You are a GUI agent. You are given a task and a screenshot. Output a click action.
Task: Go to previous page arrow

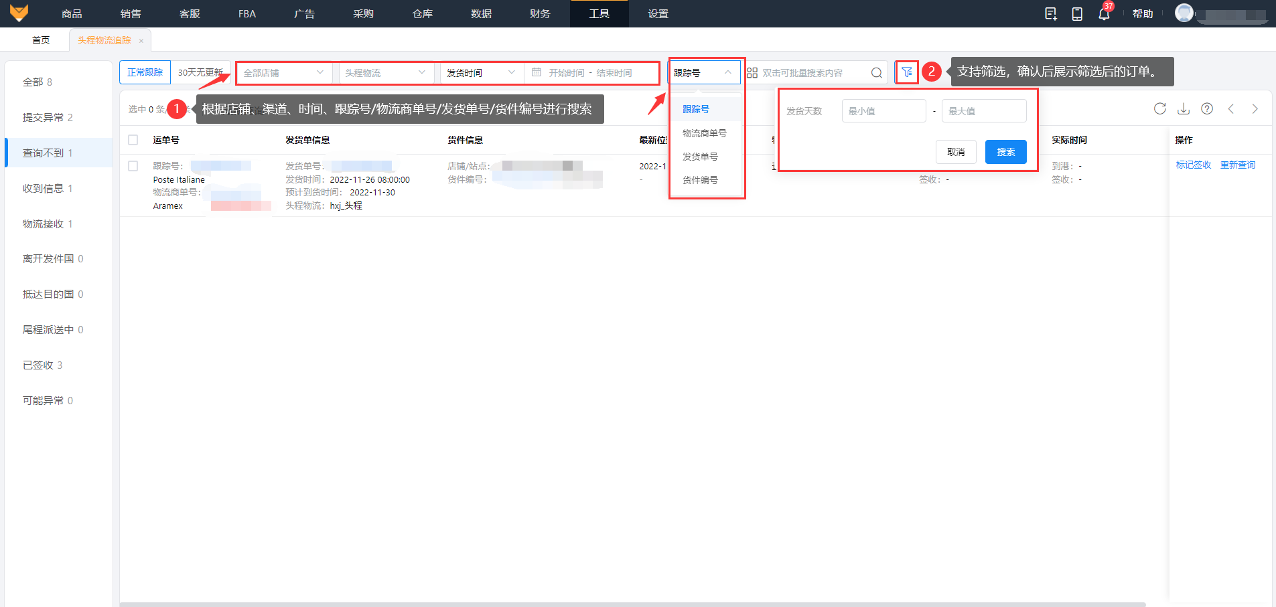pyautogui.click(x=1231, y=108)
